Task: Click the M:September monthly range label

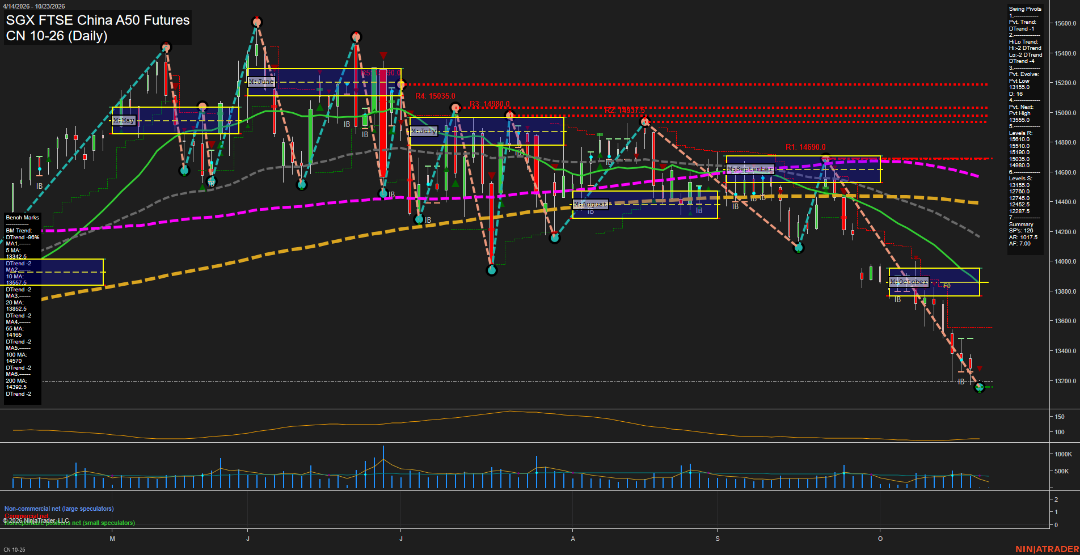Action: pyautogui.click(x=750, y=169)
